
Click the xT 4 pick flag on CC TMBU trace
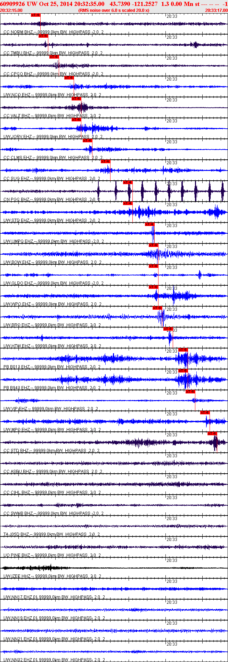[43, 36]
